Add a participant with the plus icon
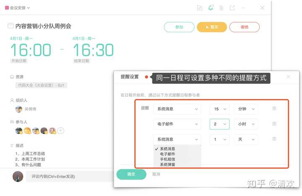 pos(61,131)
